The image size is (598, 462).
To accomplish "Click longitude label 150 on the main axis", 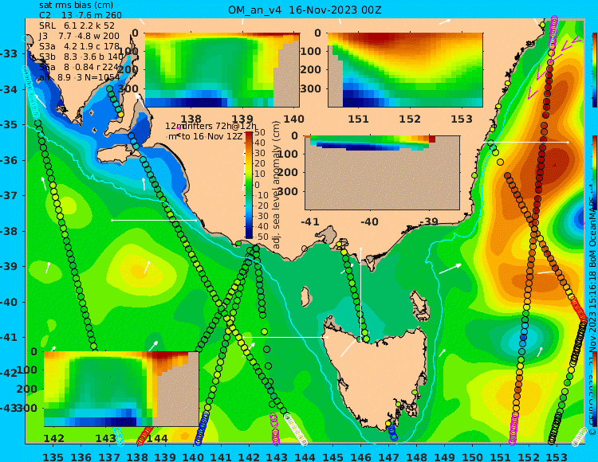I will 473,456.
